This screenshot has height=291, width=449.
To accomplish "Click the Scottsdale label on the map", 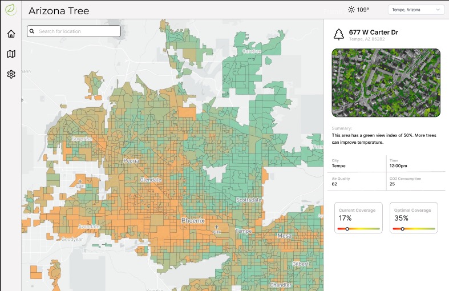I will (x=249, y=200).
